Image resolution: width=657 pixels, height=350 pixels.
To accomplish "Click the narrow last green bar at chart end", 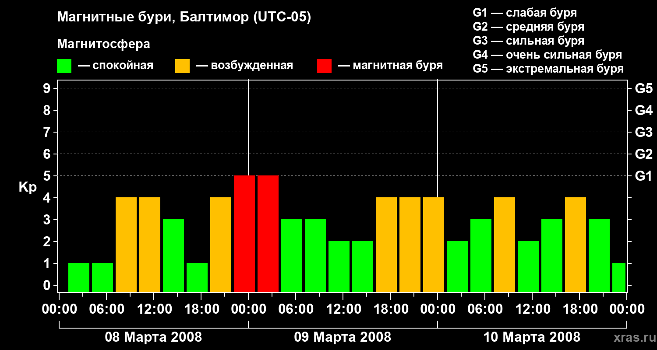I will click(x=618, y=277).
